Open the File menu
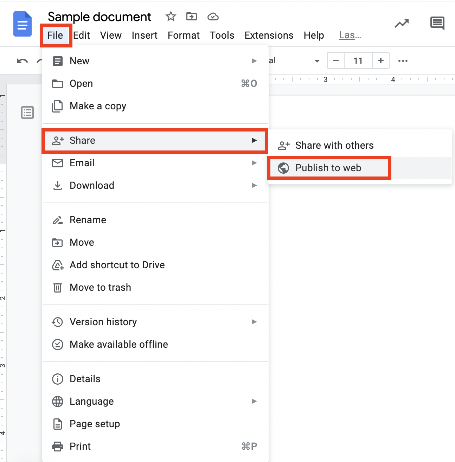The image size is (455, 462). pyautogui.click(x=55, y=35)
